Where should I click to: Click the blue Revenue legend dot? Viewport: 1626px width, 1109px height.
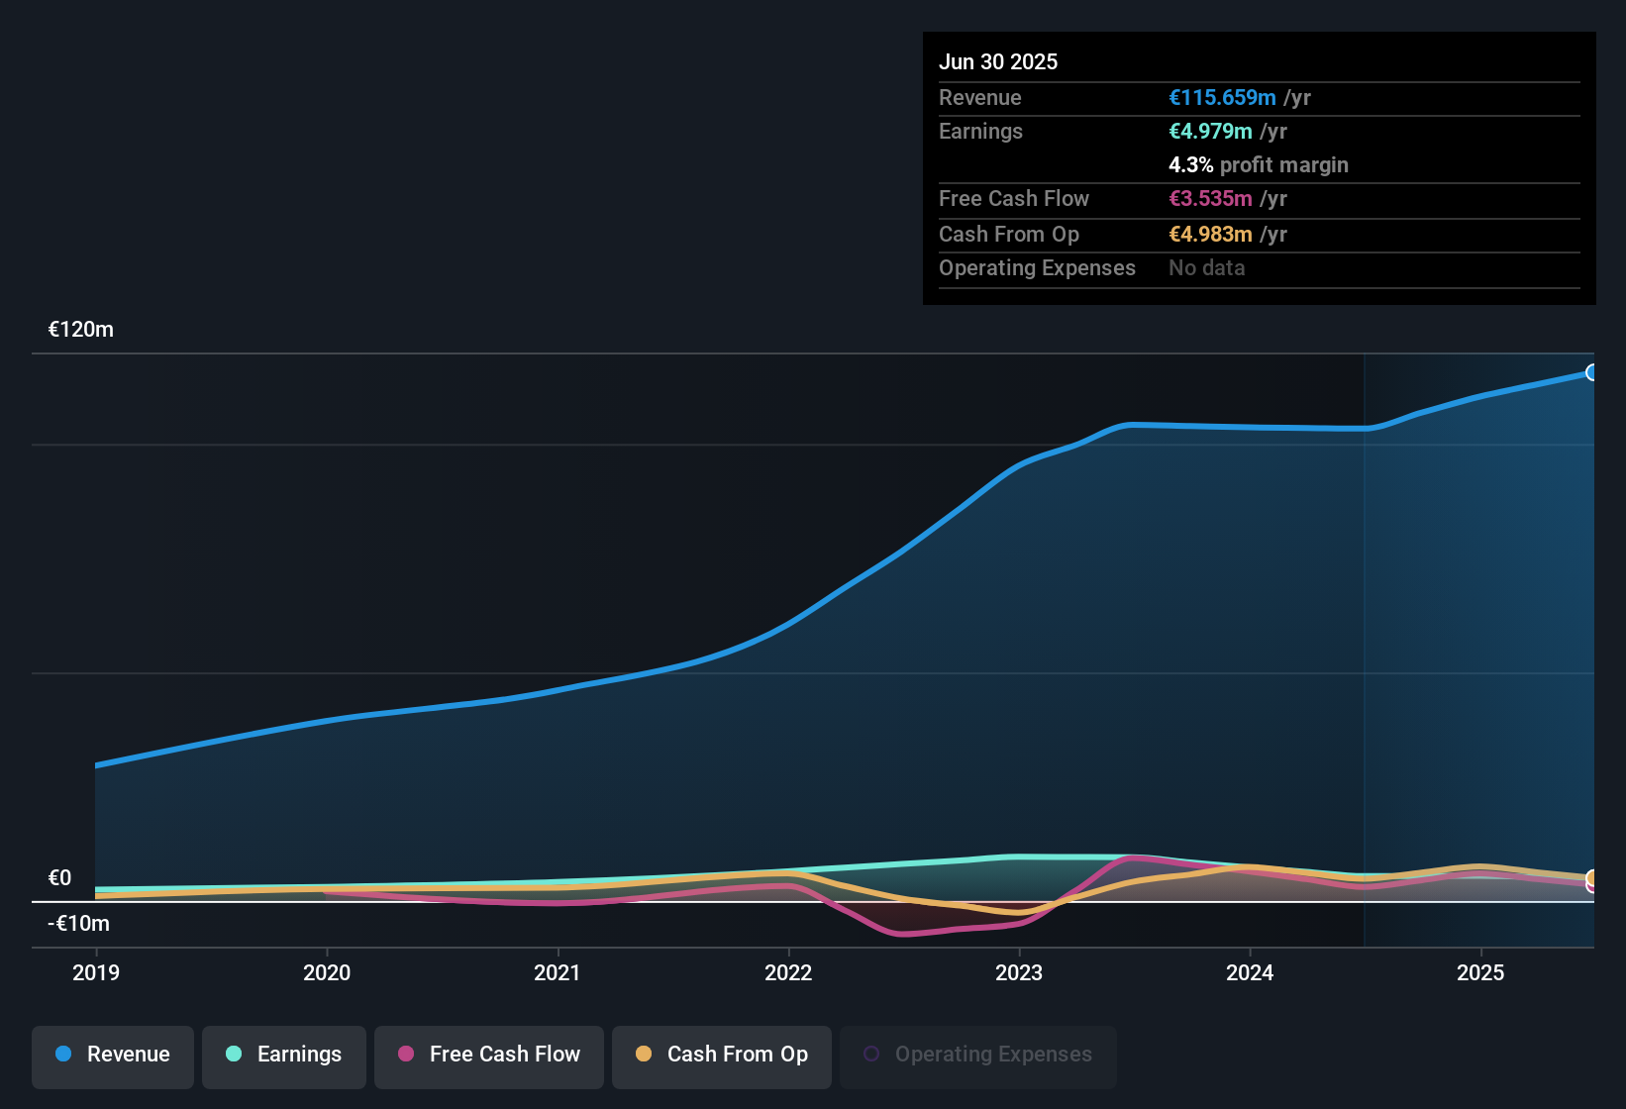coord(63,1054)
